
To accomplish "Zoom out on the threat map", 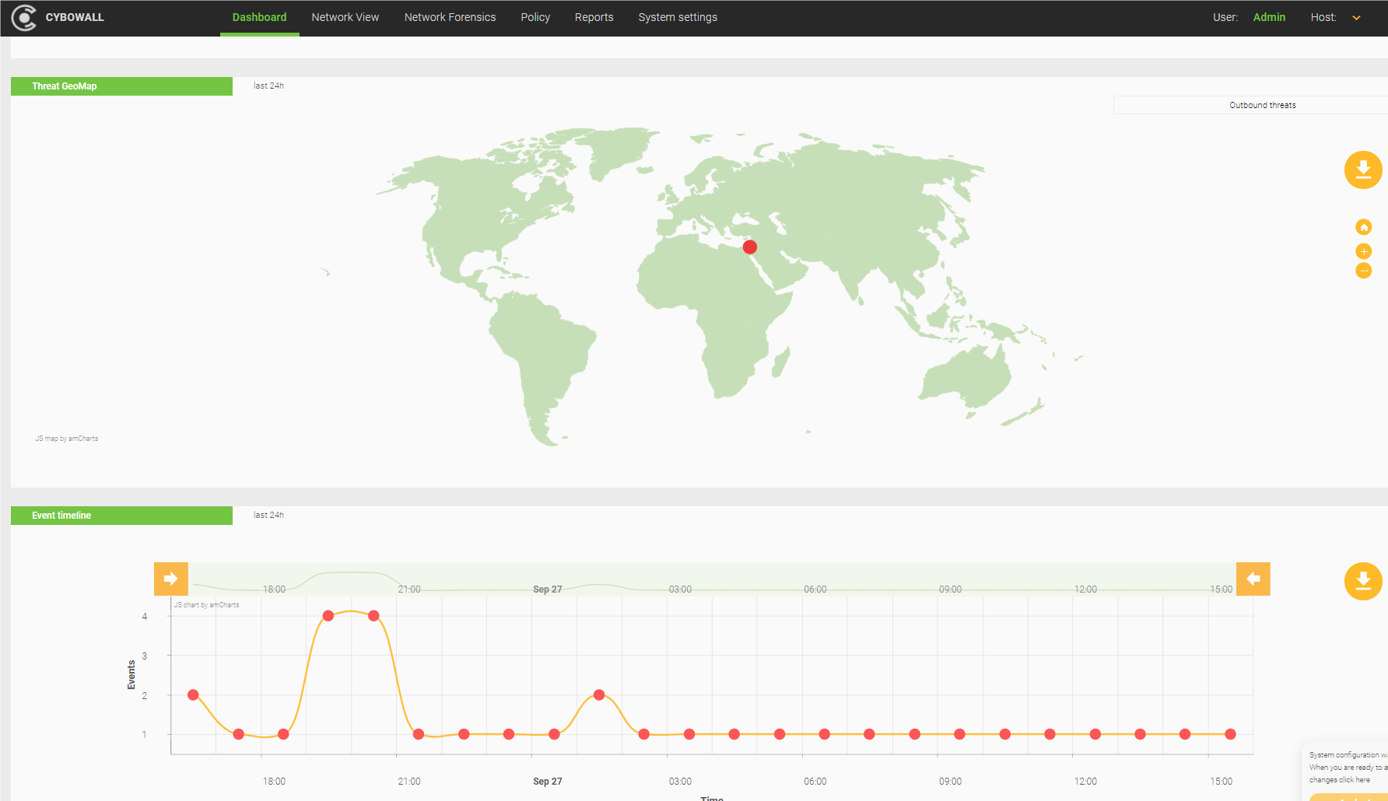I will coord(1363,271).
